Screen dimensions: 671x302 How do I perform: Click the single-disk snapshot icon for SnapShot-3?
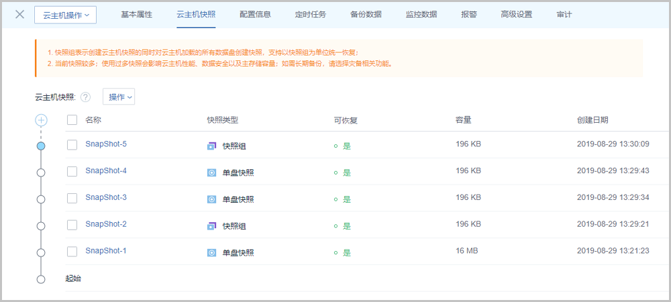coord(211,199)
